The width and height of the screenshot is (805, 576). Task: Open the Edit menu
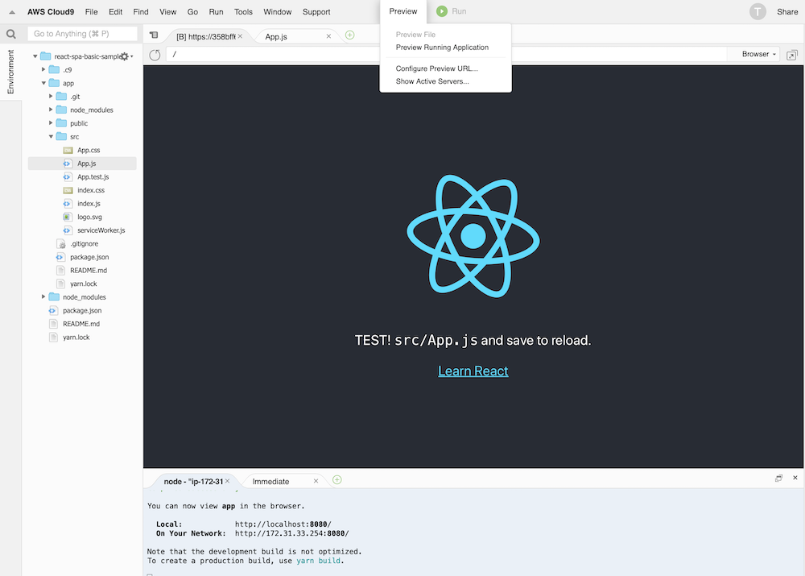click(115, 12)
